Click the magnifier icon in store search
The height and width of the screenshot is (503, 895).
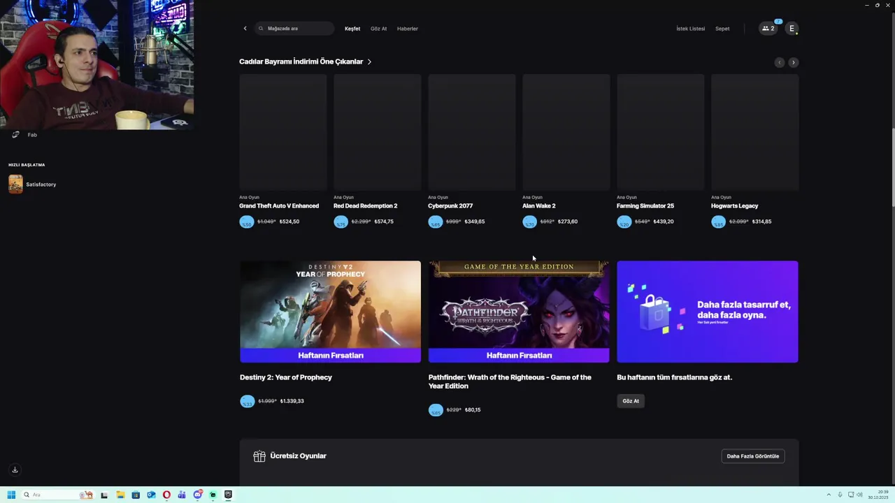[262, 29]
